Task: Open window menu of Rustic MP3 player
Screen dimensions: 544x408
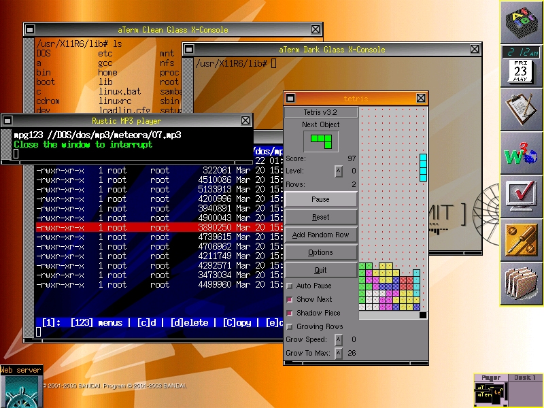Action: pyautogui.click(x=7, y=120)
